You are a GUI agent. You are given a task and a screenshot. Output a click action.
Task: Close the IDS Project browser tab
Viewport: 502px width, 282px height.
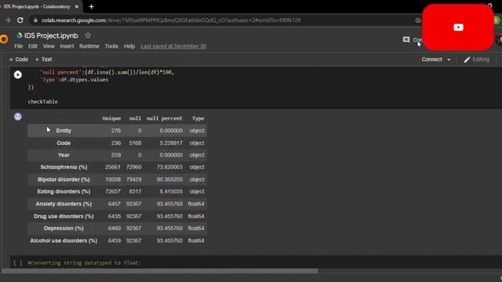pos(77,6)
